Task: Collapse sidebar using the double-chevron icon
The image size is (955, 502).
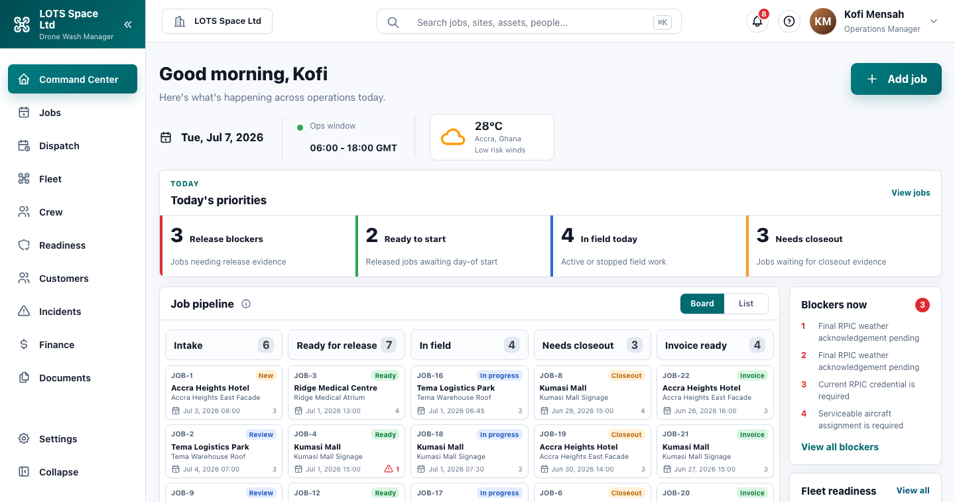Action: [x=128, y=25]
